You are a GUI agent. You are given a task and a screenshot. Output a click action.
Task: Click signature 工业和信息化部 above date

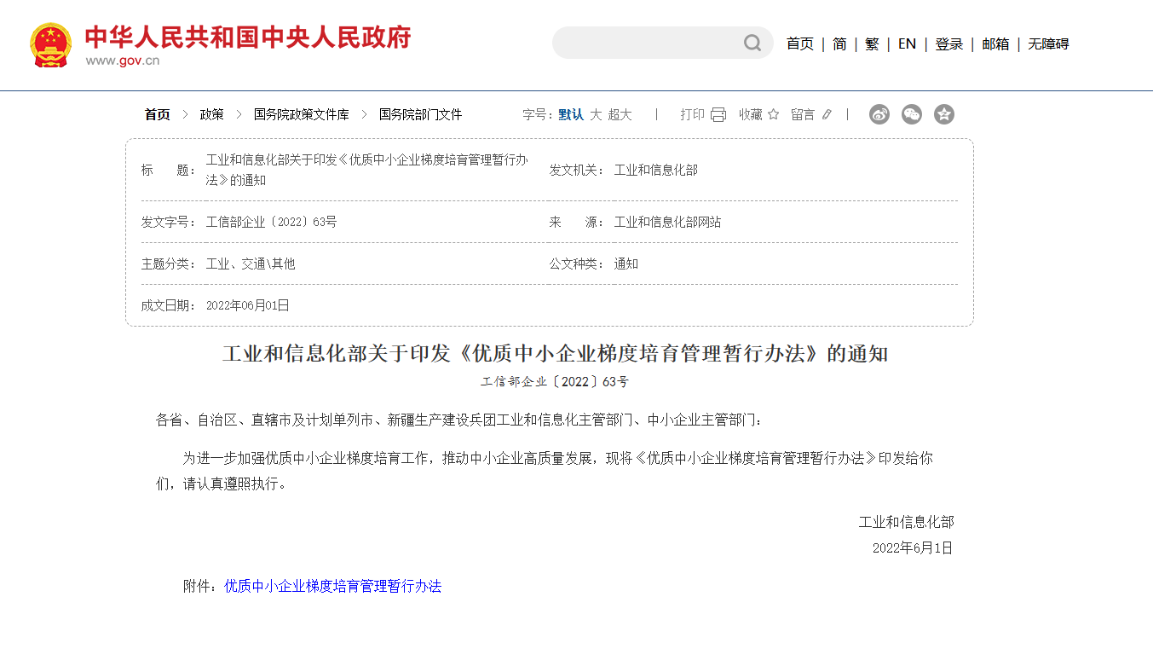point(906,522)
